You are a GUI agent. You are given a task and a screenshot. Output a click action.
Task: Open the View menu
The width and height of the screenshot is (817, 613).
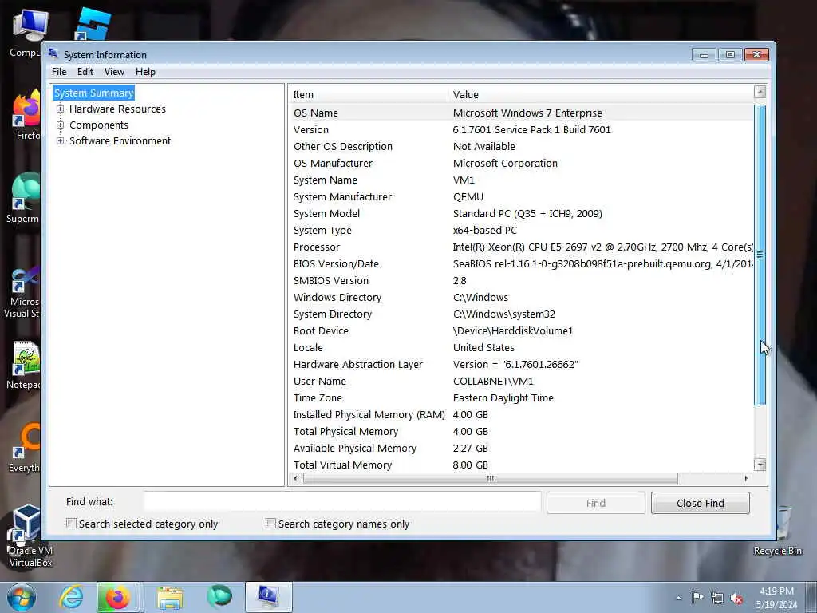(x=114, y=72)
